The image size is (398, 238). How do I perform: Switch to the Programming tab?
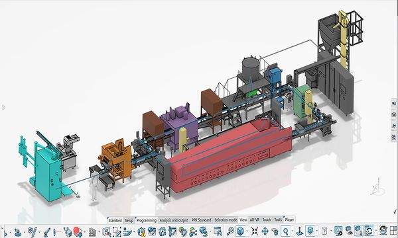(x=147, y=220)
